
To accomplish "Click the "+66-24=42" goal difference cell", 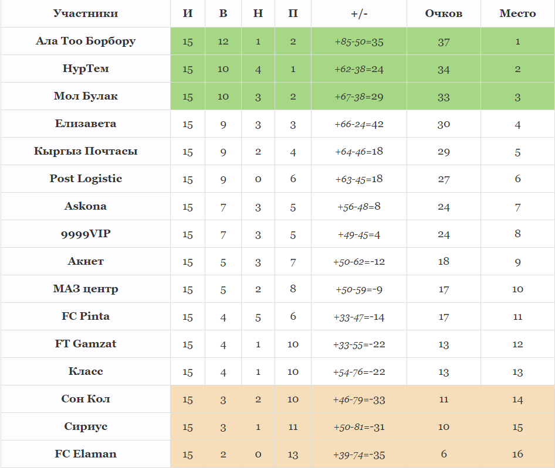I will tap(358, 125).
